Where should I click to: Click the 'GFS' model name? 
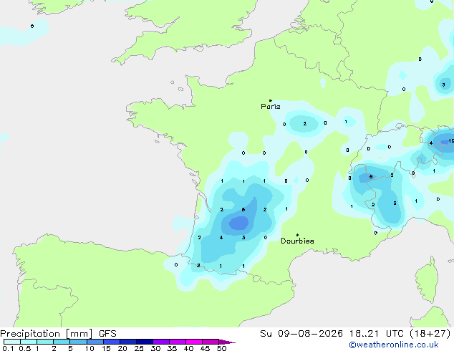pyautogui.click(x=107, y=334)
